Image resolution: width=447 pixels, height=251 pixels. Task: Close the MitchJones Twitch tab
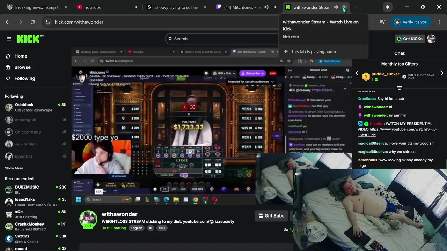[275, 7]
